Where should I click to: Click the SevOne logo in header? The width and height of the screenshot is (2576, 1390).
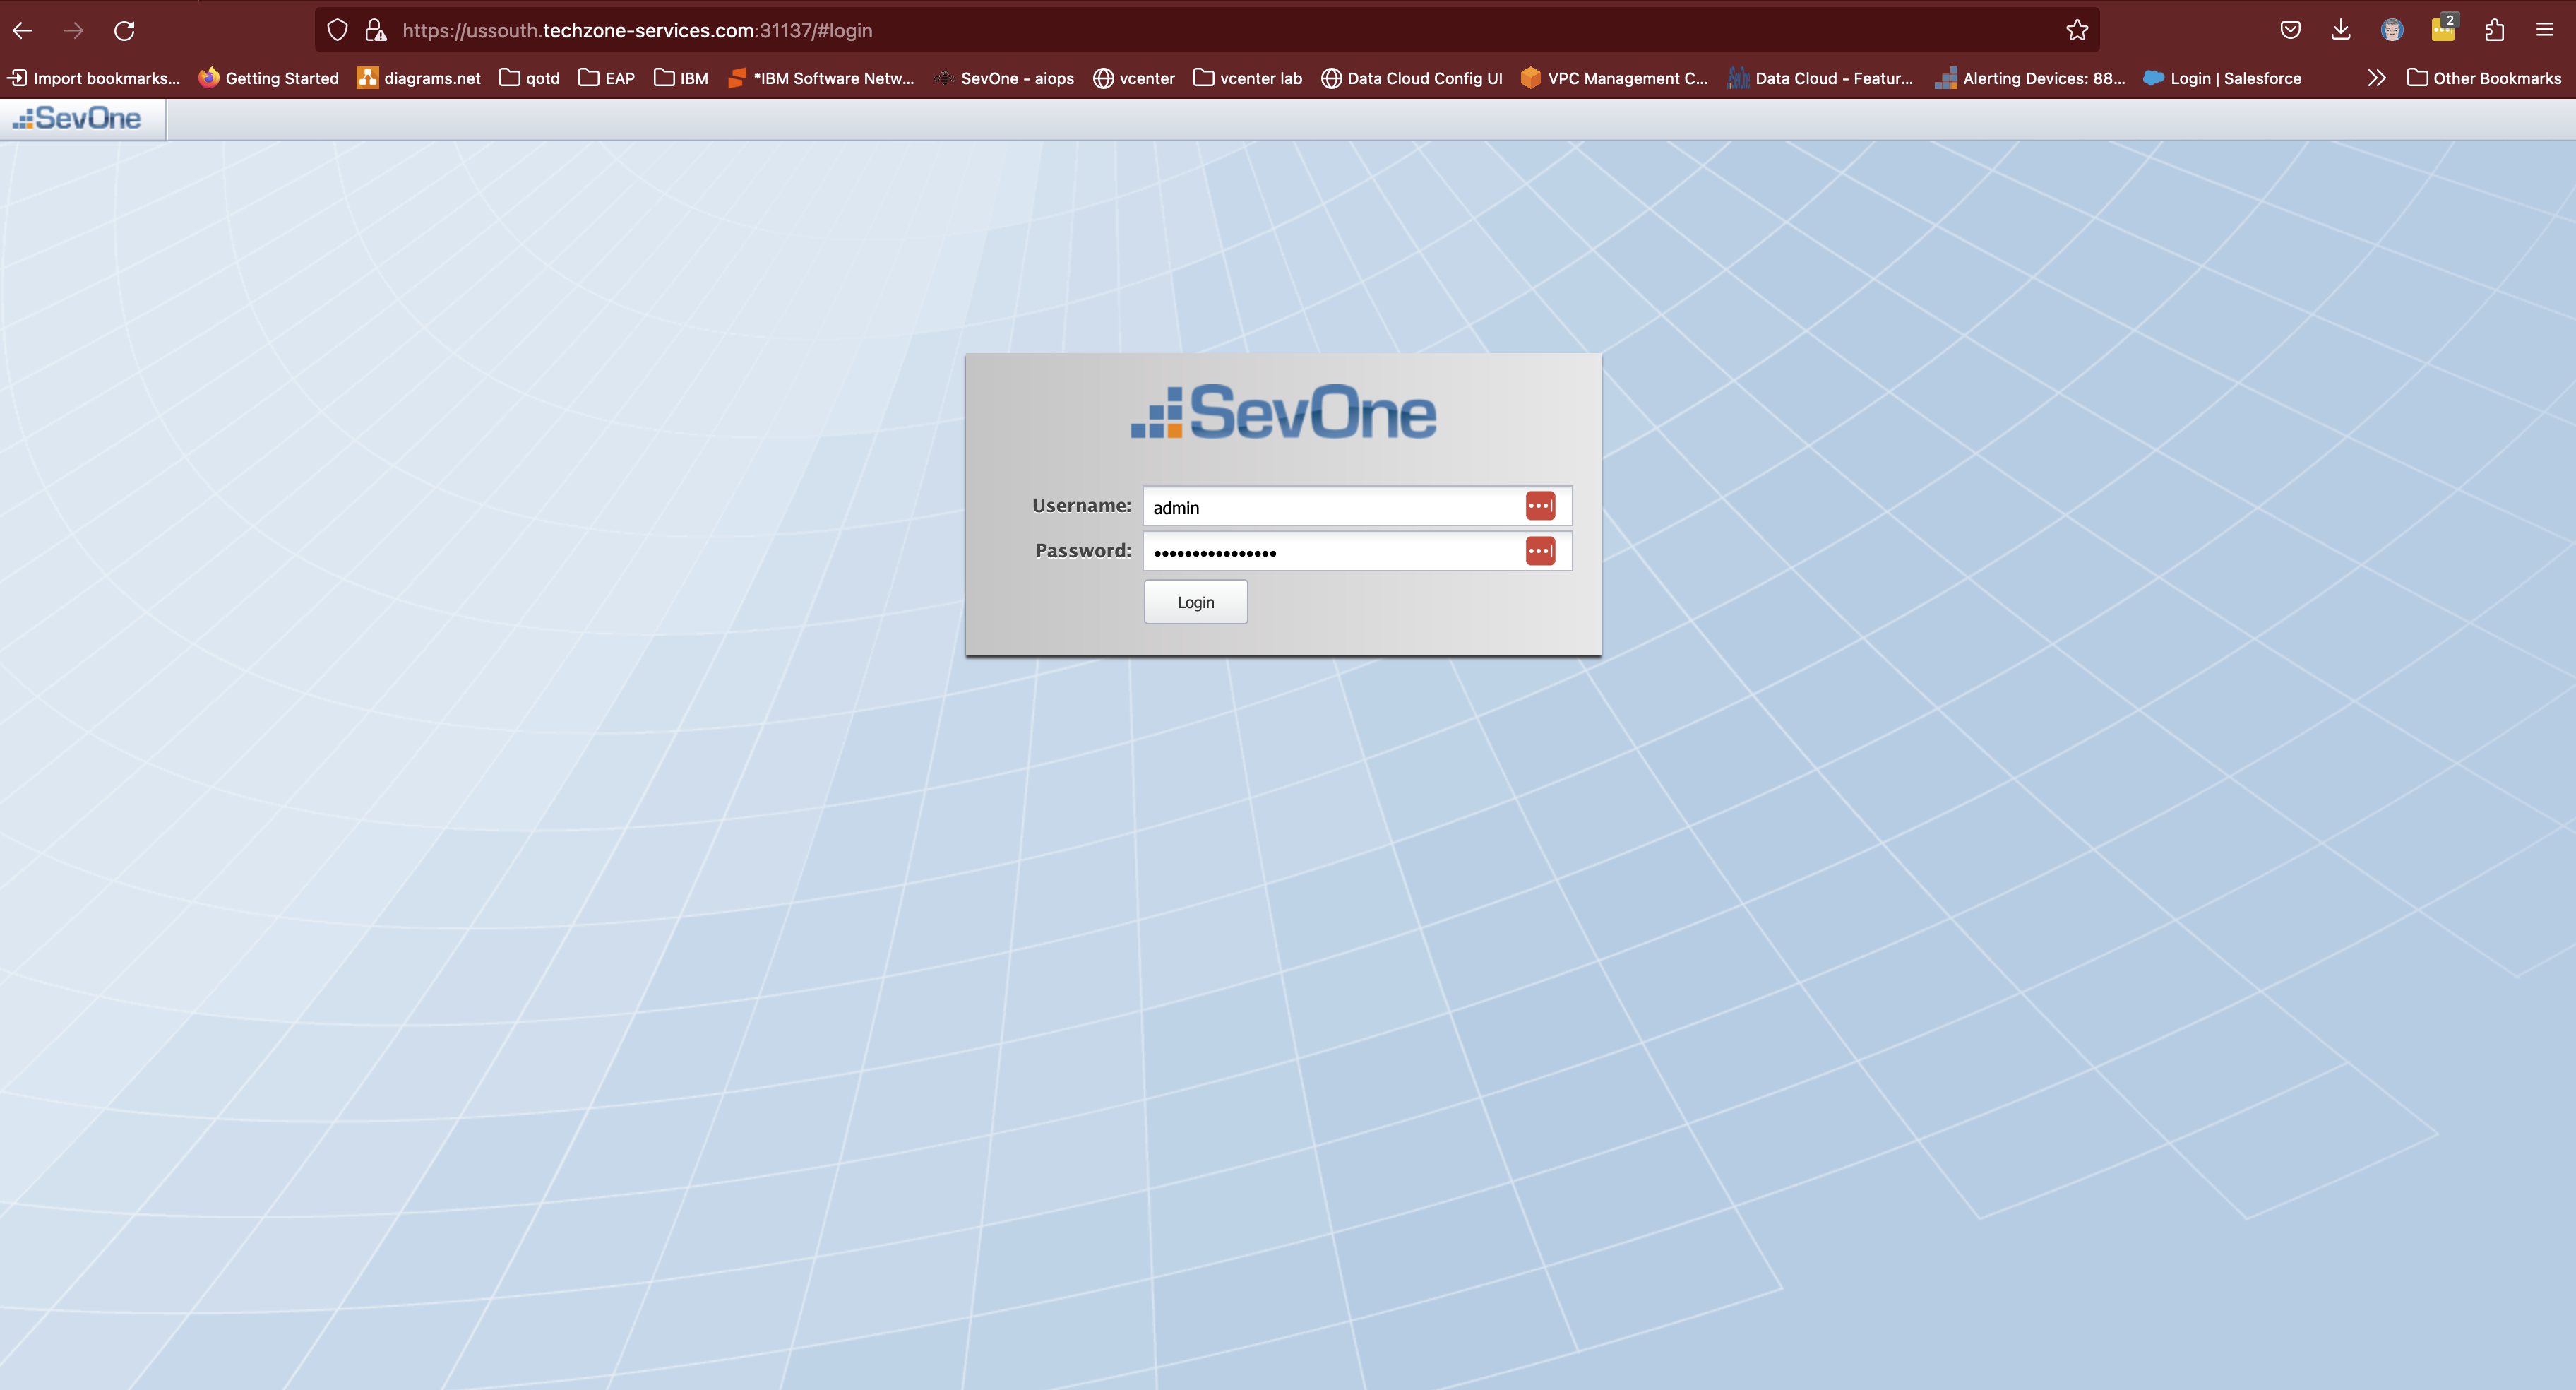pyautogui.click(x=77, y=118)
